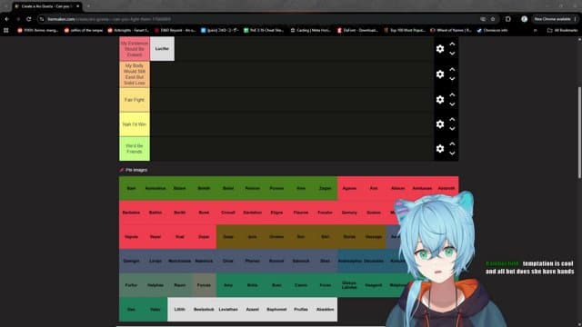Open settings gear for We'd Be Friends row
The width and height of the screenshot is (582, 327).
pyautogui.click(x=440, y=148)
